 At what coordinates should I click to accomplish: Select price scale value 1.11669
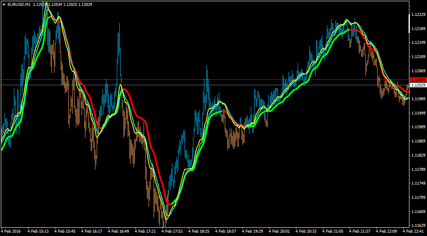419,211
